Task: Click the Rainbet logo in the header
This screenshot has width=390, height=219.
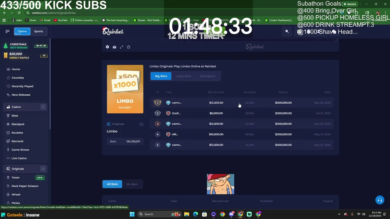Action: pos(113,31)
